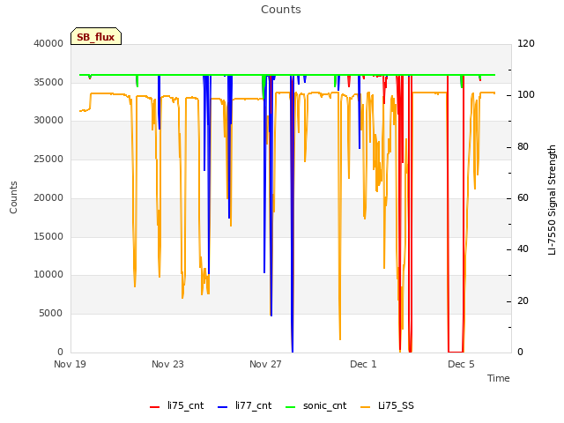
Task: Click the Dec 1 x-axis label
Action: click(363, 364)
